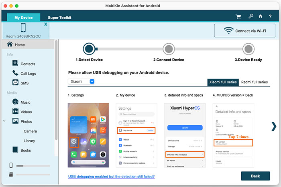281x187 pixels.
Task: Click the Contacts address book icon
Action: (x=15, y=63)
